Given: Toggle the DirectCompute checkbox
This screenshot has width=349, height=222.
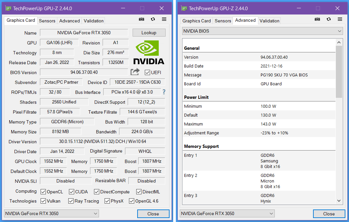Looking at the screenshot, I should pos(97,192).
